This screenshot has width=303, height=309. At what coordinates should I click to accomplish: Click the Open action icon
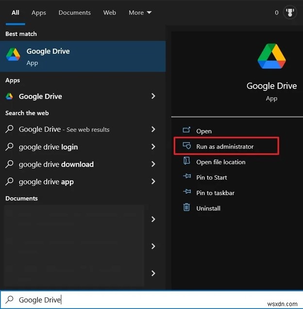[186, 130]
